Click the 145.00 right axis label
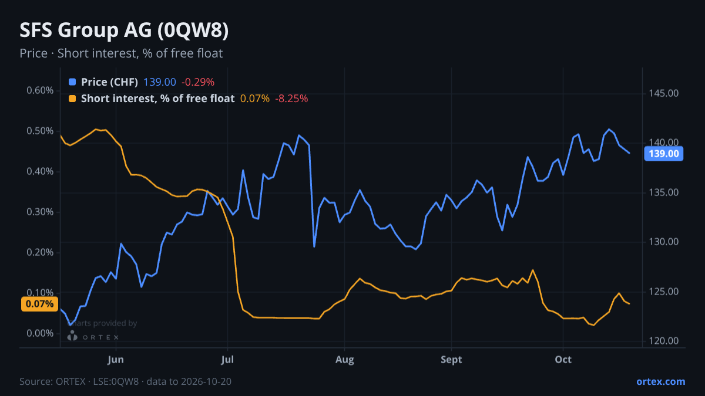 pos(664,93)
